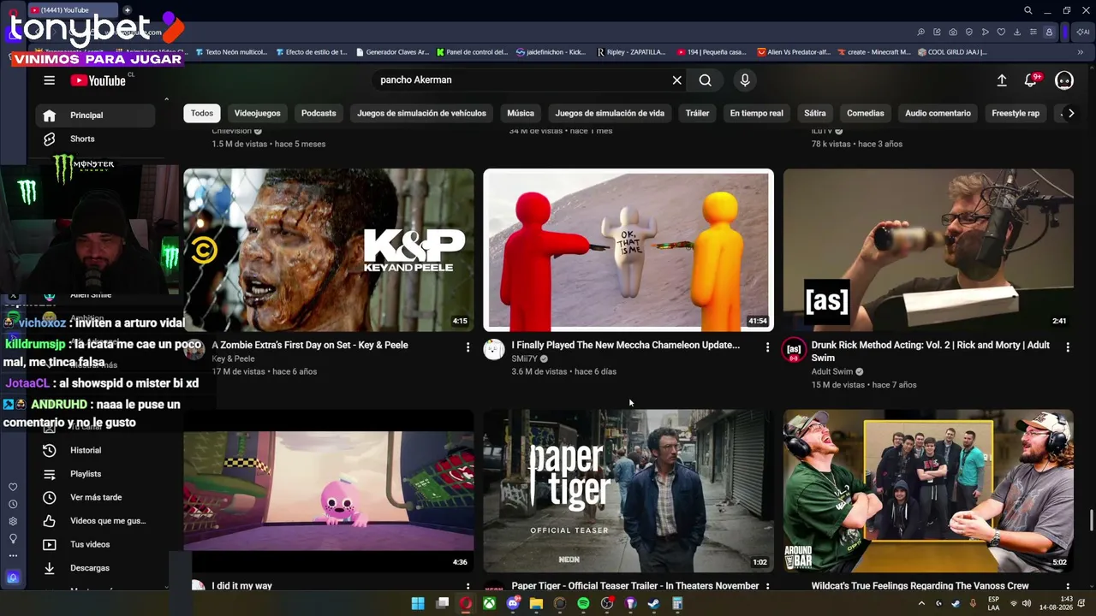
Task: Open the SMii7Y channel avatar
Action: click(x=494, y=350)
